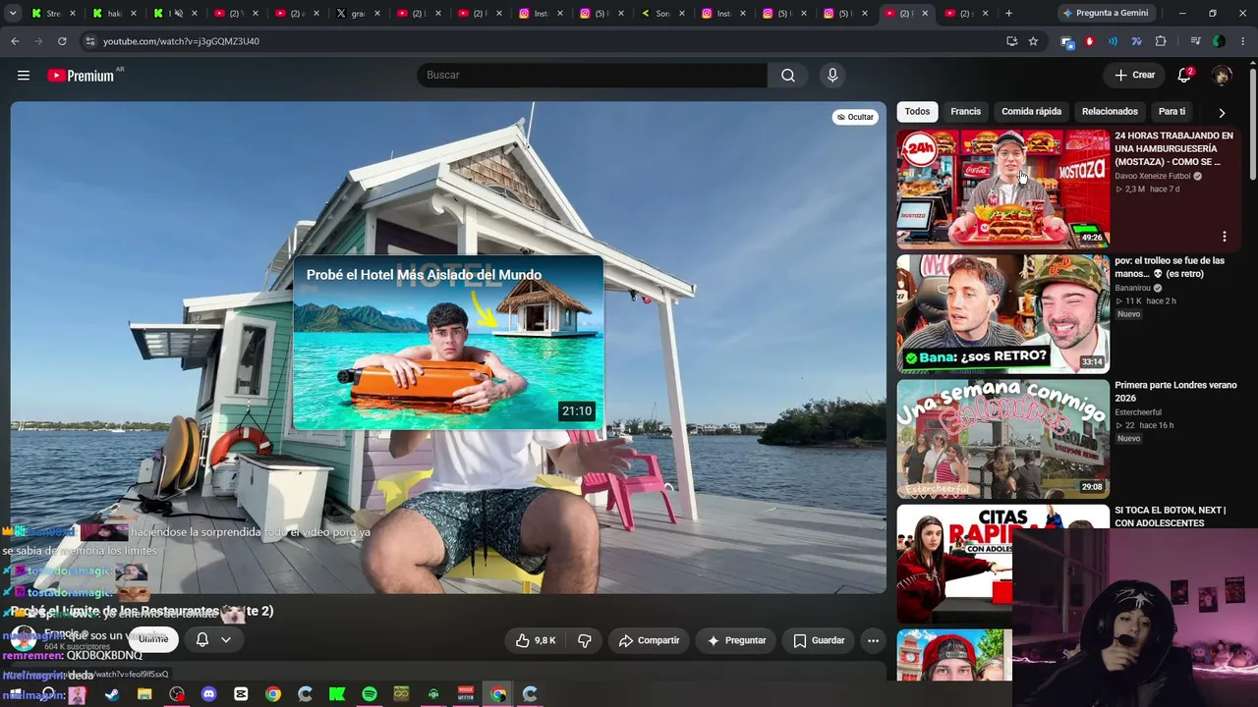Open more actions for the video
This screenshot has height=707, width=1258.
click(x=873, y=640)
